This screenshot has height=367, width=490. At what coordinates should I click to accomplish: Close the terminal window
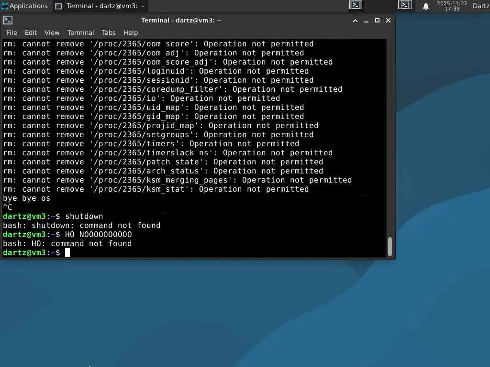(388, 20)
